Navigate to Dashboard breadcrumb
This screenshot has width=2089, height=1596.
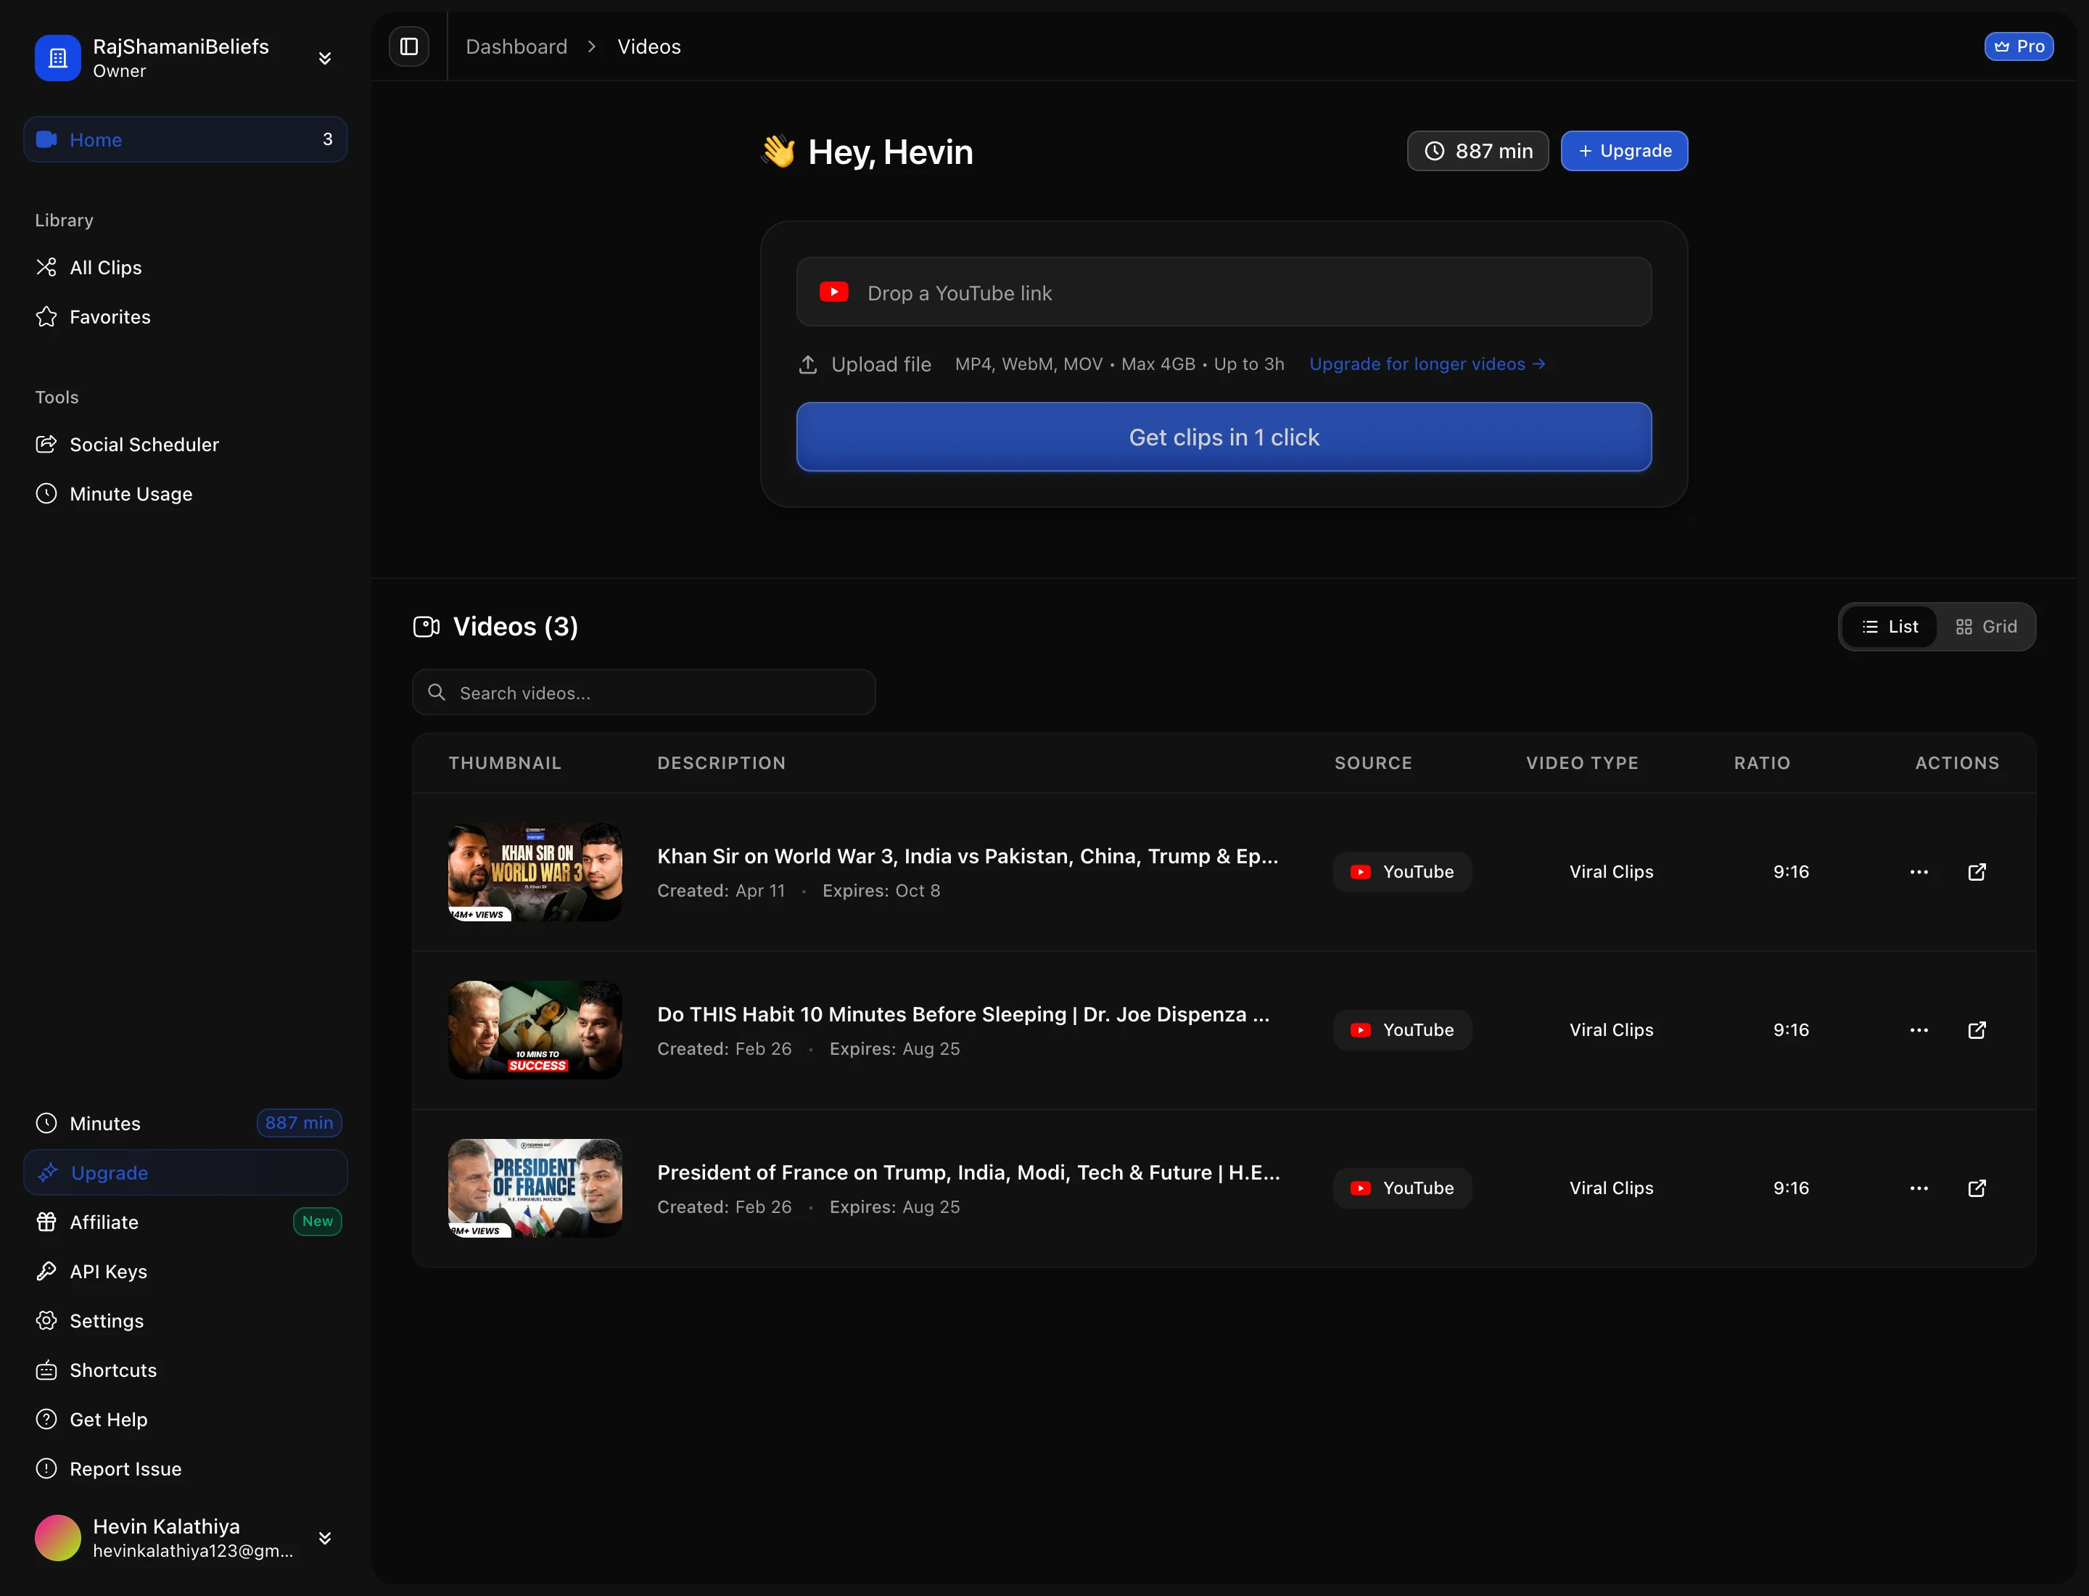tap(516, 46)
